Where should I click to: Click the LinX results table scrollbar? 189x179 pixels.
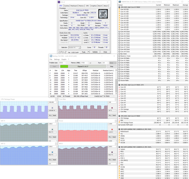(116, 82)
